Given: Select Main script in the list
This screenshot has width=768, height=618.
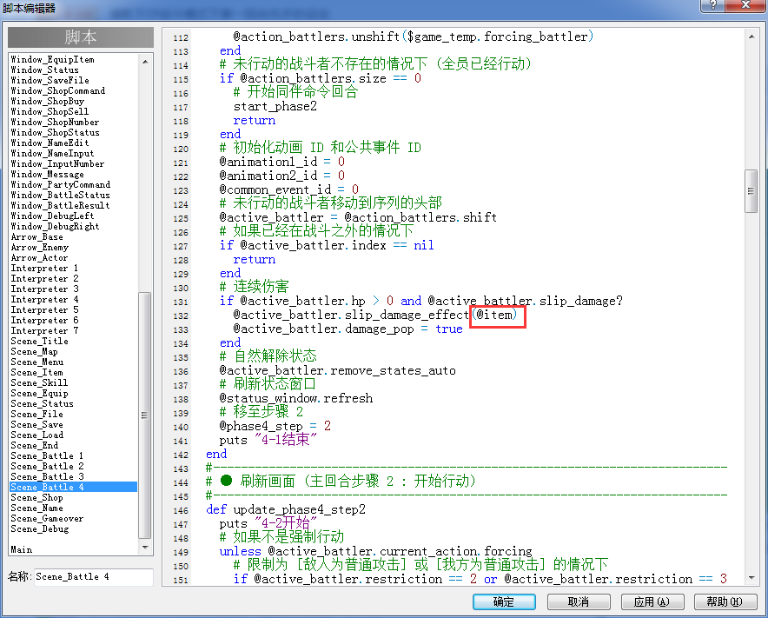Looking at the screenshot, I should [22, 549].
